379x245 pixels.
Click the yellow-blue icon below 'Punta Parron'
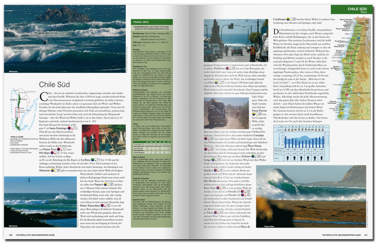click(254, 114)
